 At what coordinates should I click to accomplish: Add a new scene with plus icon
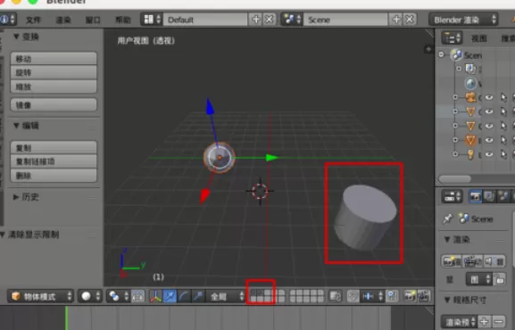tap(396, 20)
